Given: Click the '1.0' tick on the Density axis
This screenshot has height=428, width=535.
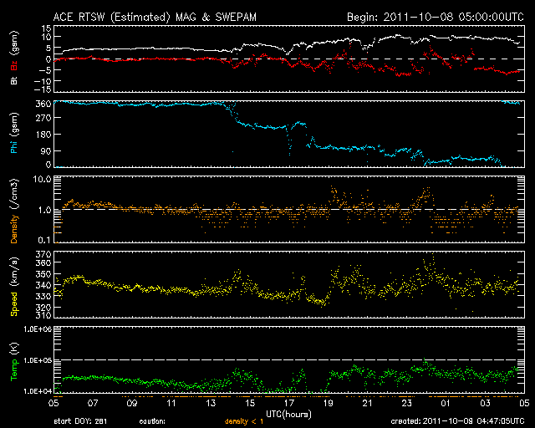Looking at the screenshot, I should [44, 210].
